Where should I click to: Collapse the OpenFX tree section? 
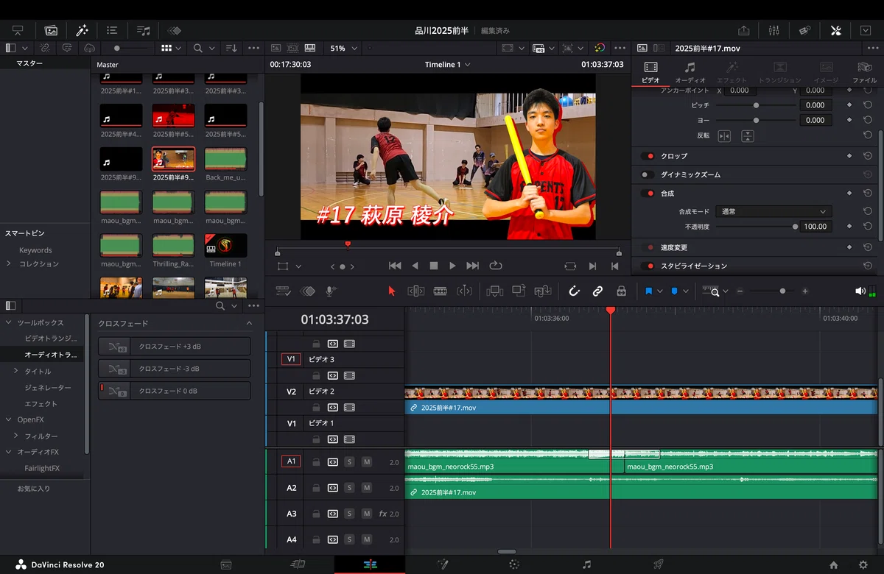(x=8, y=419)
